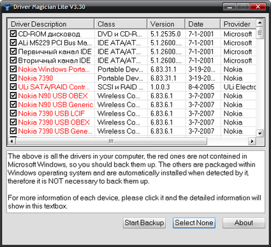This screenshot has height=247, width=271.
Task: Click the SCSI и RAID class cell
Action: point(121,87)
